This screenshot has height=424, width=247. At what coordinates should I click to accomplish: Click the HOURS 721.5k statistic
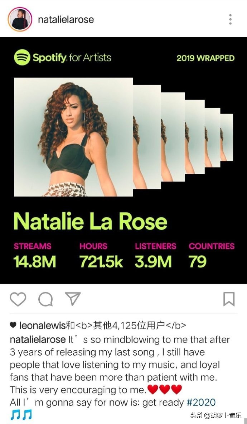pyautogui.click(x=101, y=255)
